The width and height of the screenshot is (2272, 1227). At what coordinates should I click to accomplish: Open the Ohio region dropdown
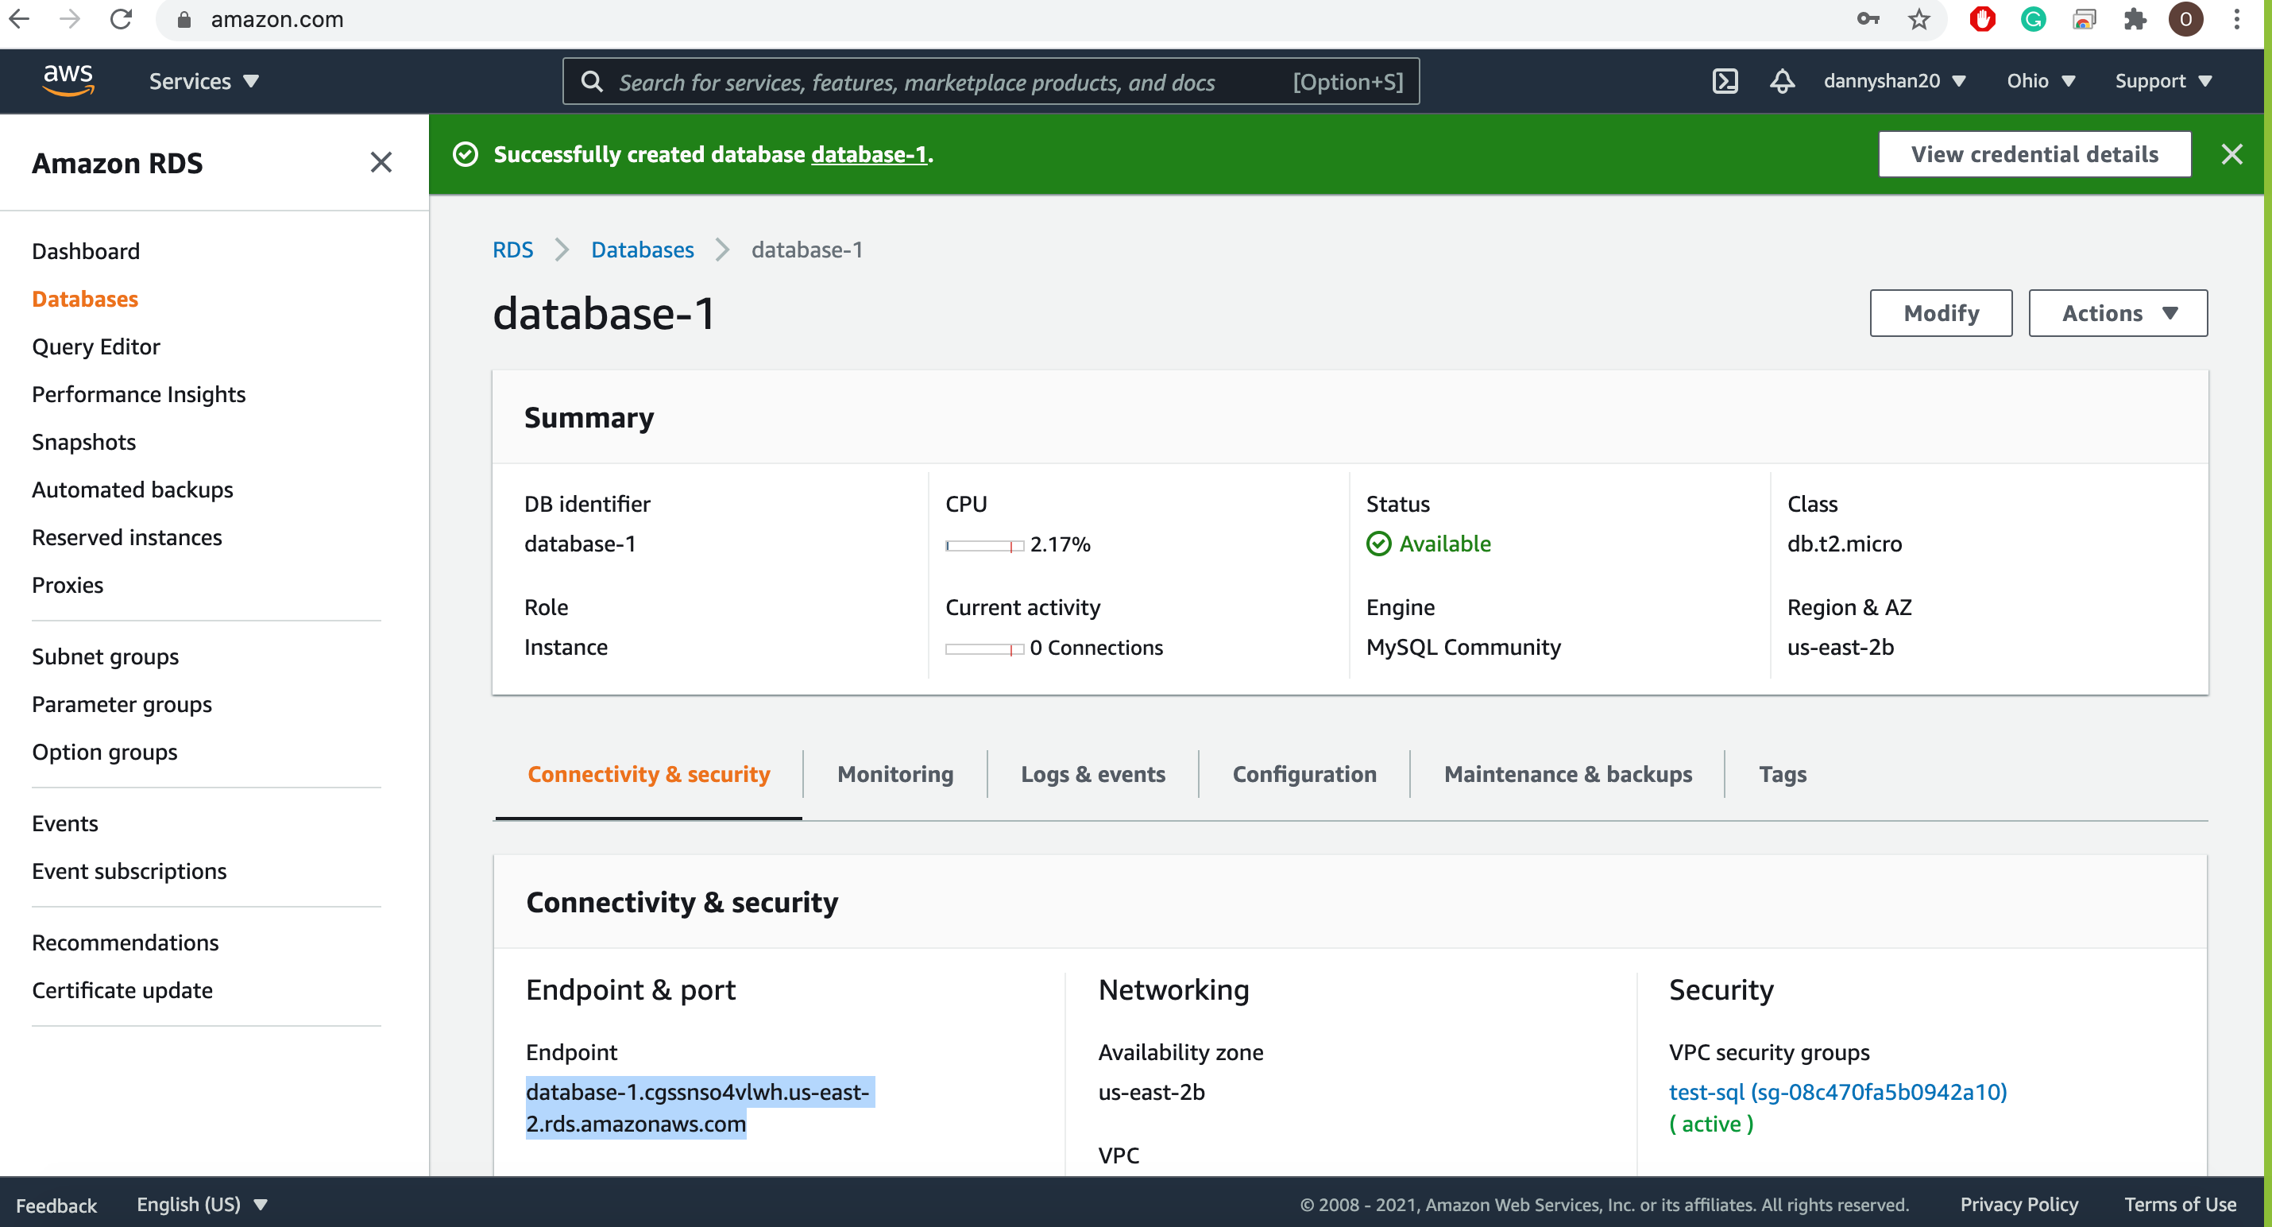[x=2040, y=81]
